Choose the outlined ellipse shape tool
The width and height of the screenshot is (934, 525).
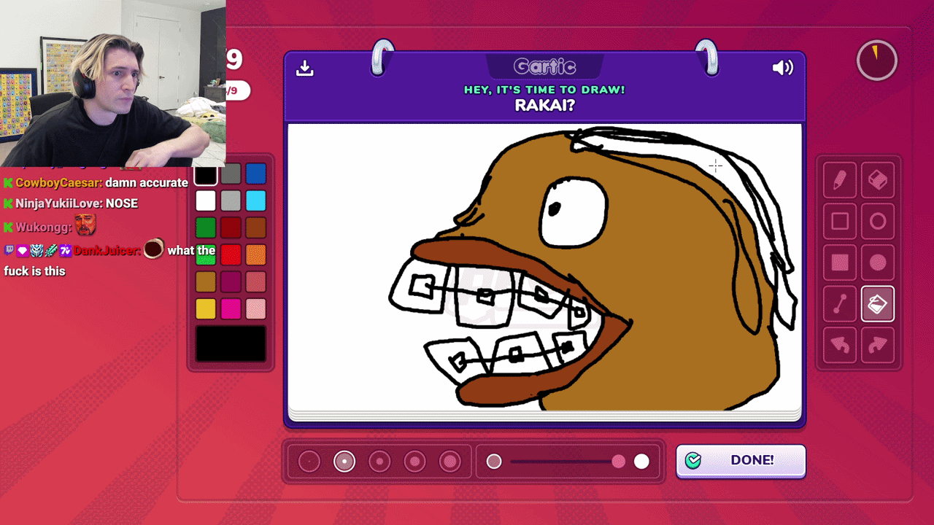click(878, 222)
